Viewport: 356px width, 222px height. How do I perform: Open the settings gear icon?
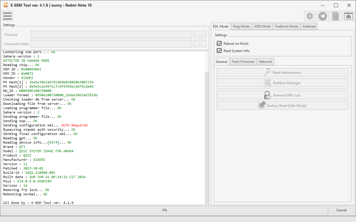[310, 16]
